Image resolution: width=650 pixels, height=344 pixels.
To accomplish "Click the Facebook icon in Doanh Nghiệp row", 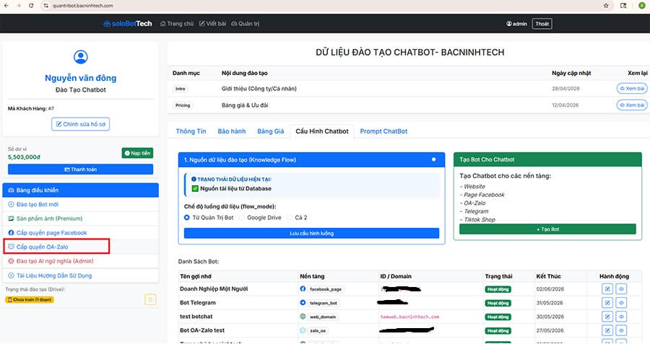I will click(303, 289).
